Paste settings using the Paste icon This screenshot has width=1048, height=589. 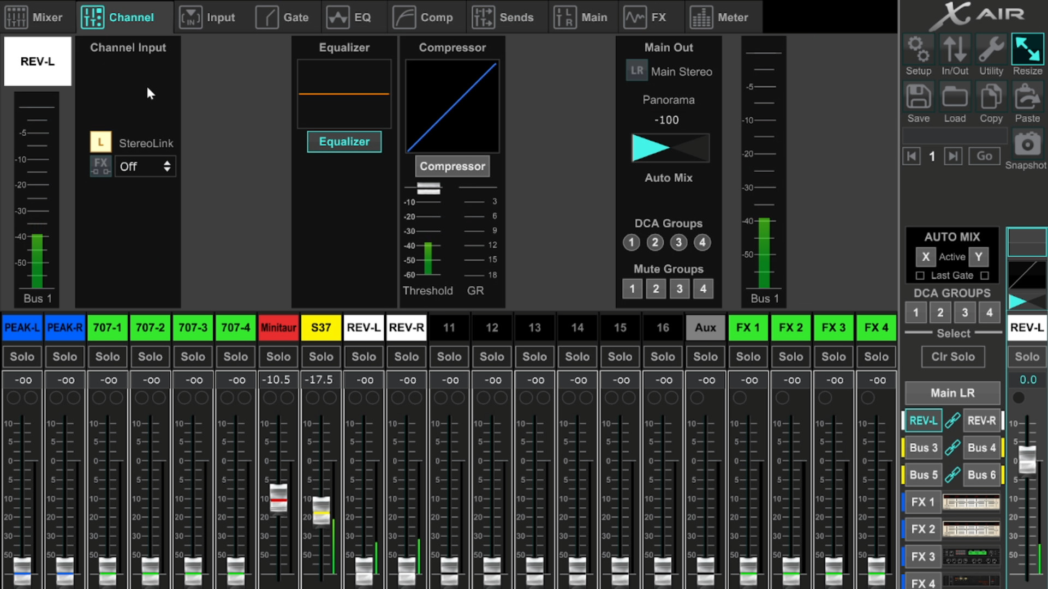coord(1027,96)
